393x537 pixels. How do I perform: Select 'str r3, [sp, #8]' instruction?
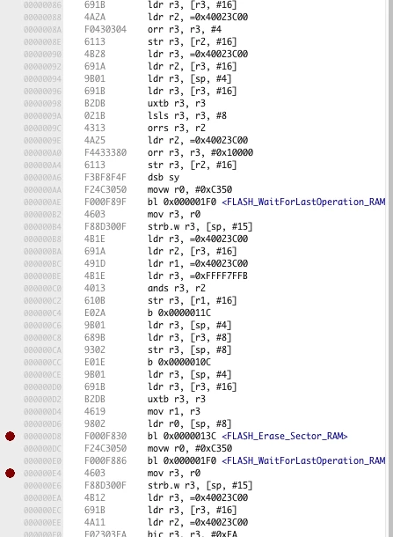click(190, 350)
